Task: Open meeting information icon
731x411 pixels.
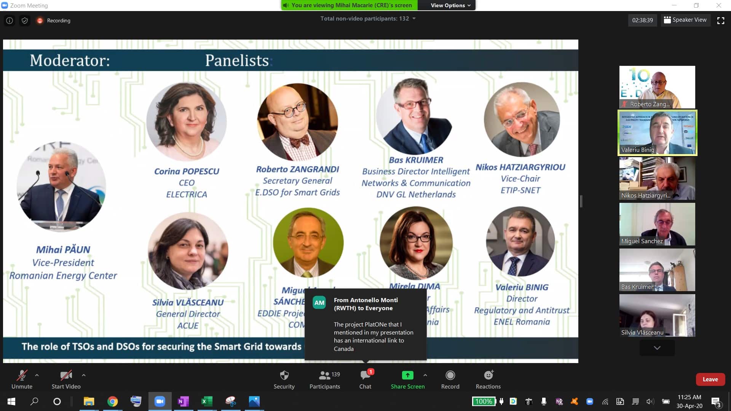Action: (x=10, y=21)
